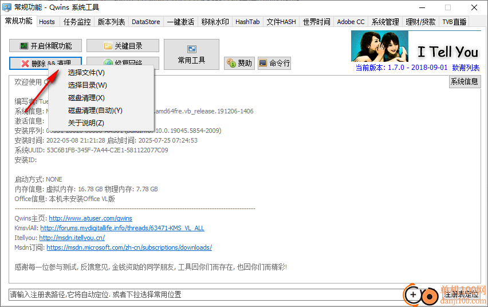
Task: Switch to the DataStore tab
Action: (x=145, y=22)
